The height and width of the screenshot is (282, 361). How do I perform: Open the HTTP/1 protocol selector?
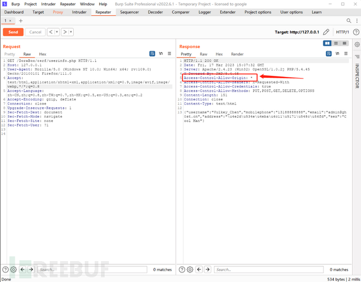pos(342,32)
